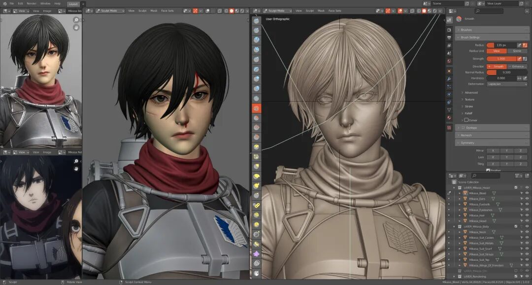Toggle the Cursor checkbox in Brush Settings

point(466,120)
